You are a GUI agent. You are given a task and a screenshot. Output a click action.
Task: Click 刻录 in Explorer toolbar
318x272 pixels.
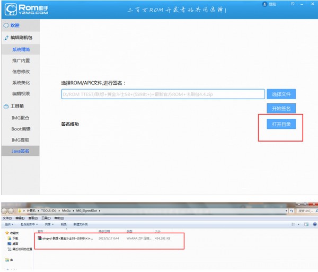pos(64,224)
